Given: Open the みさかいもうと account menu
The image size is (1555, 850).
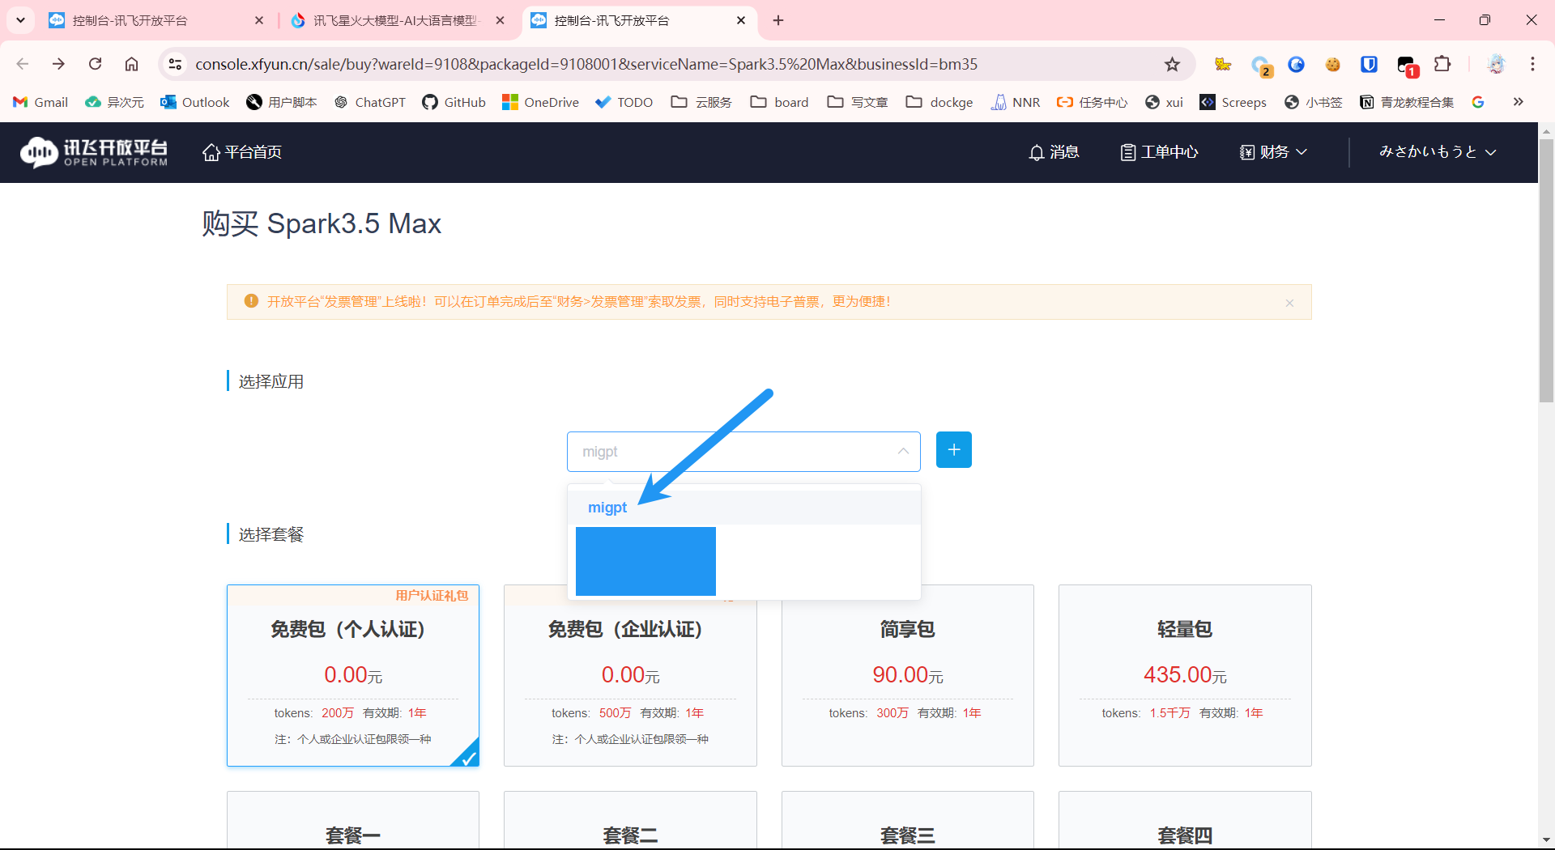Looking at the screenshot, I should (1437, 152).
